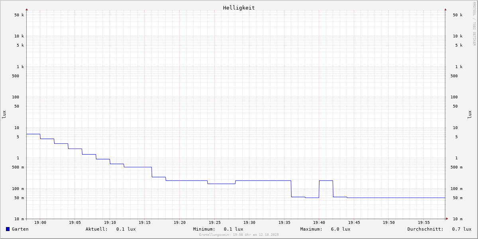Click the Maximum 6.0 lux statistic
478x239 pixels.
click(340, 229)
